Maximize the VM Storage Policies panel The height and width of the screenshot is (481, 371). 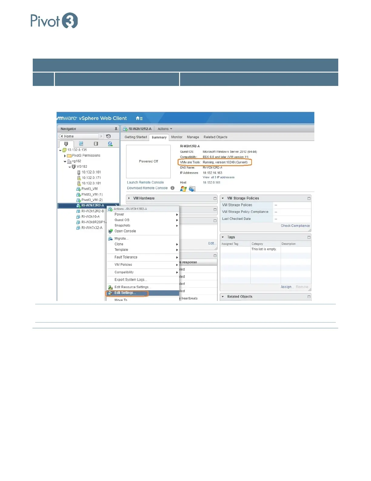click(309, 198)
